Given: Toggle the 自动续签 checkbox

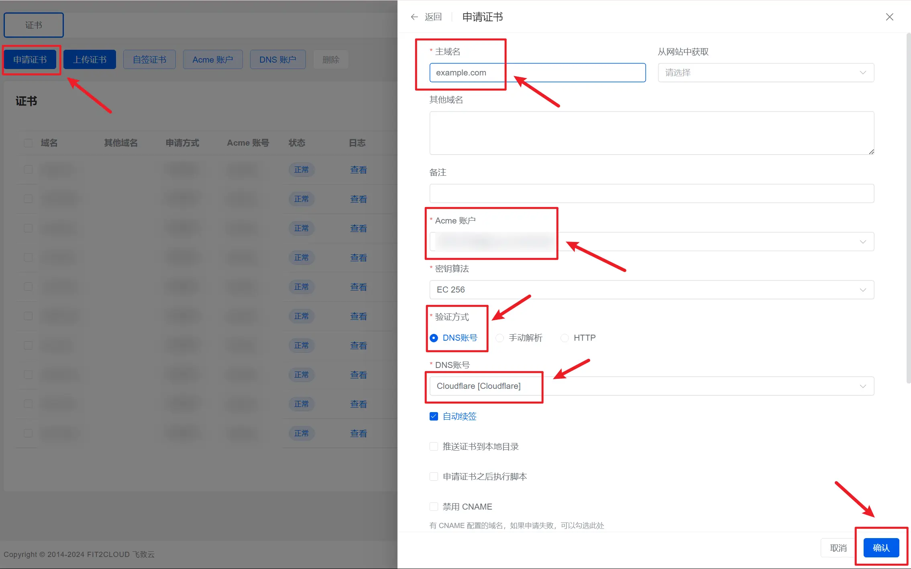Looking at the screenshot, I should coord(434,417).
